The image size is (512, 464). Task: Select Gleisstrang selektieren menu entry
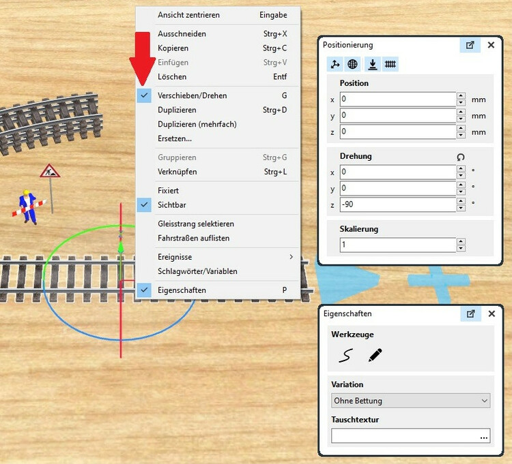pyautogui.click(x=196, y=223)
